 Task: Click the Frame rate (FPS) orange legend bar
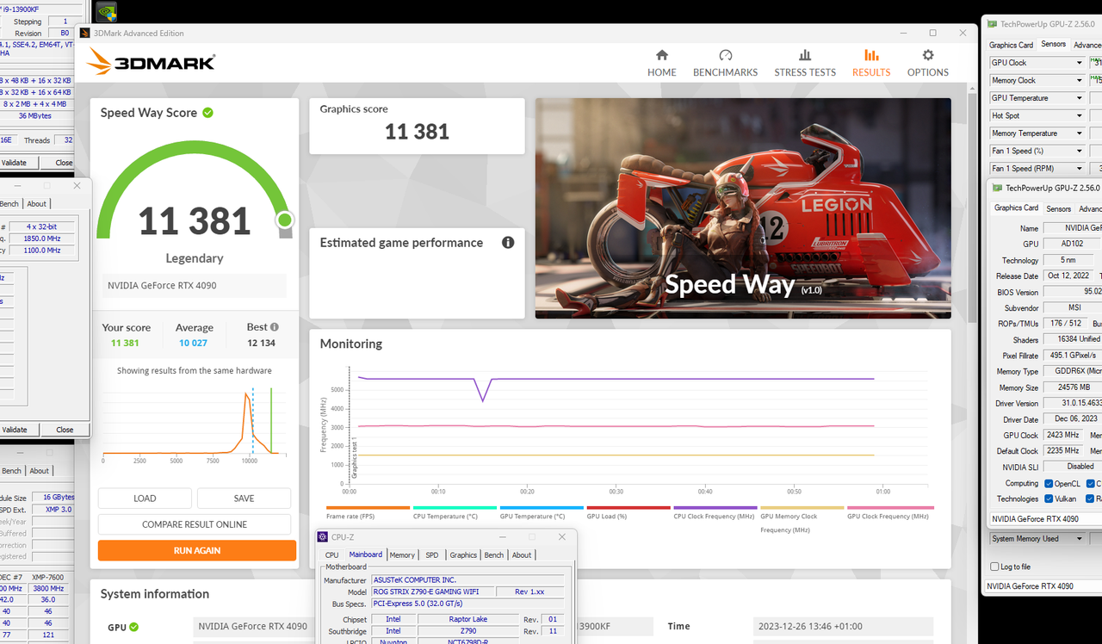(x=368, y=508)
